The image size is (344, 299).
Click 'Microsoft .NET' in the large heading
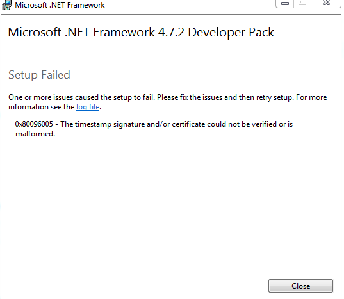(49, 33)
